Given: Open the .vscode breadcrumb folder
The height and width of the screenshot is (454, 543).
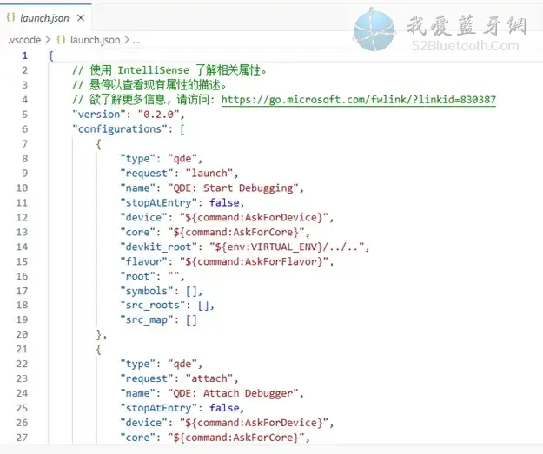Looking at the screenshot, I should click(x=24, y=40).
